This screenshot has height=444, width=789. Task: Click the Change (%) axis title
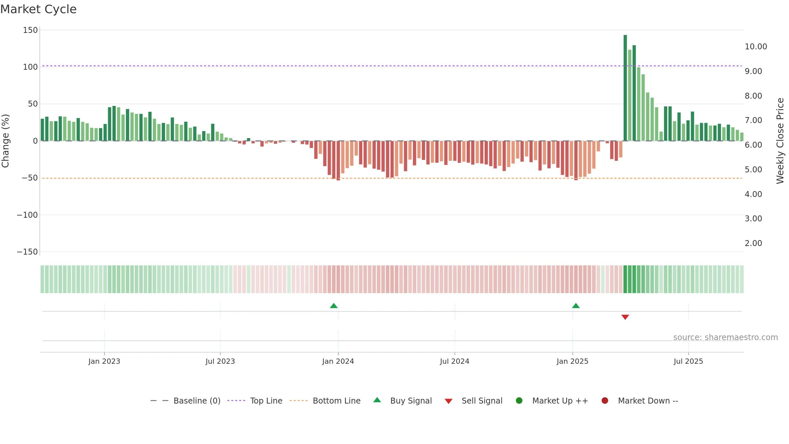click(x=5, y=141)
